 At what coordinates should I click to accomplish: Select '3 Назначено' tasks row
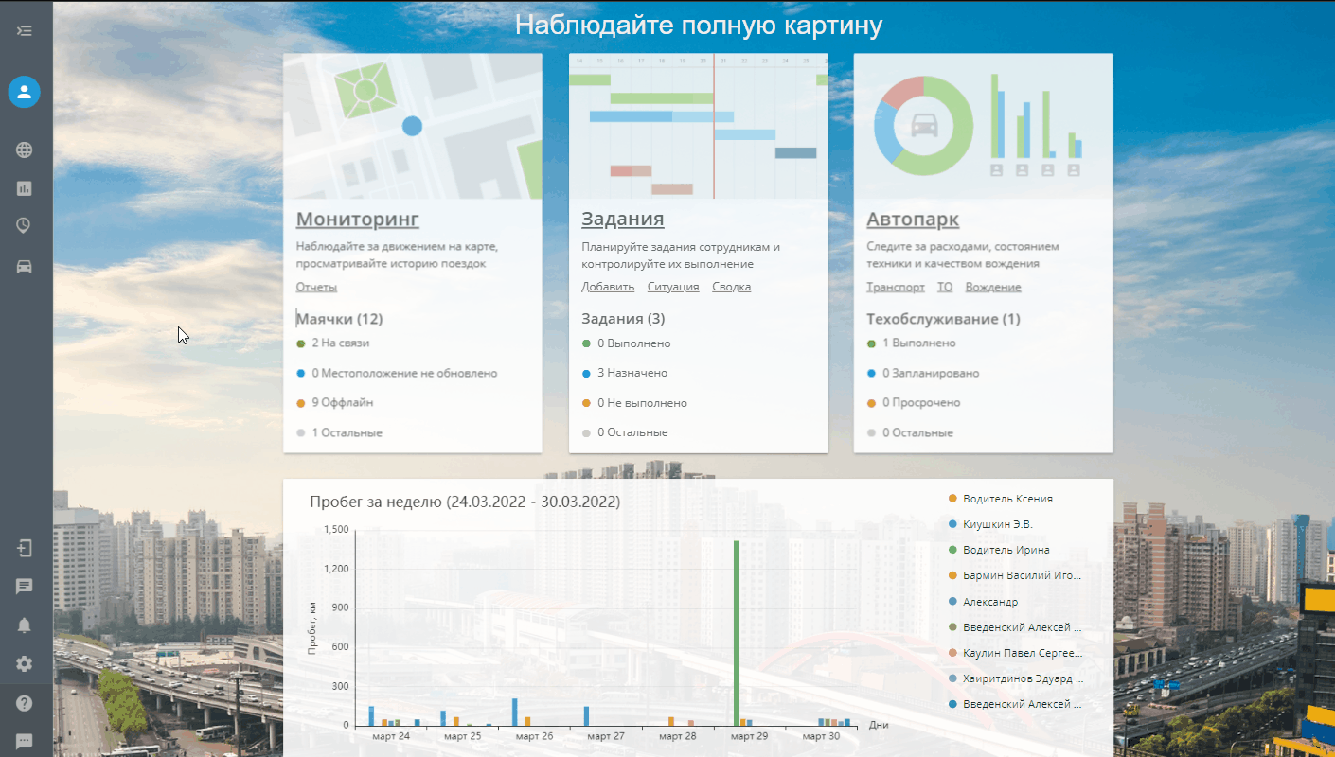point(625,373)
